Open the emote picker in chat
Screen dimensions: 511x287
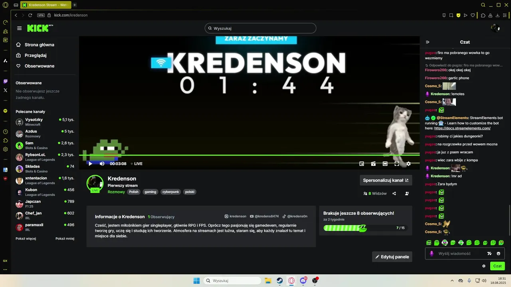pos(498,254)
